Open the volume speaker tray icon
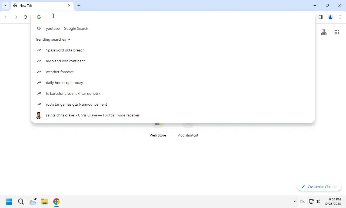This screenshot has width=346, height=208. point(318,201)
